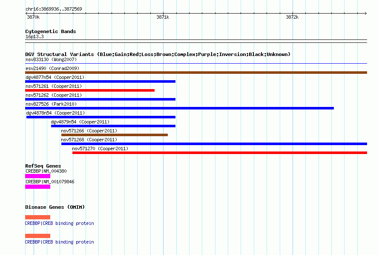Click the magenta CREBBP|NM_001079846 gene bar
The width and height of the screenshot is (379, 255).
click(x=38, y=187)
